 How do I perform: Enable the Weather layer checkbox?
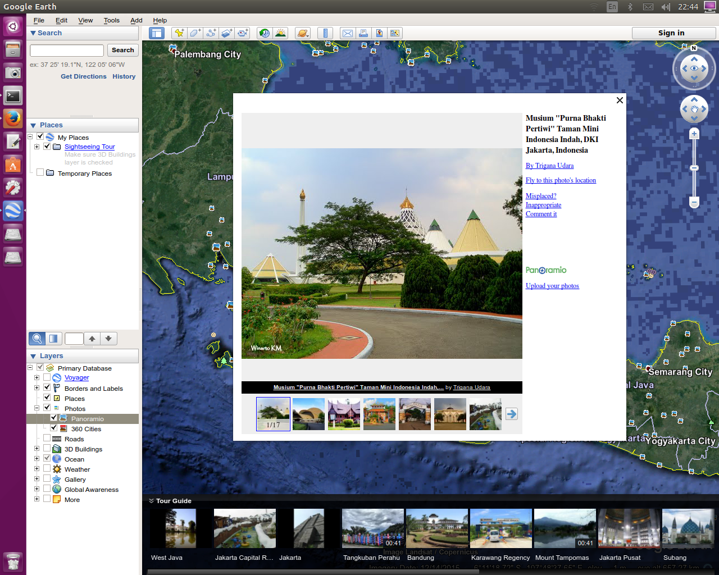click(47, 468)
